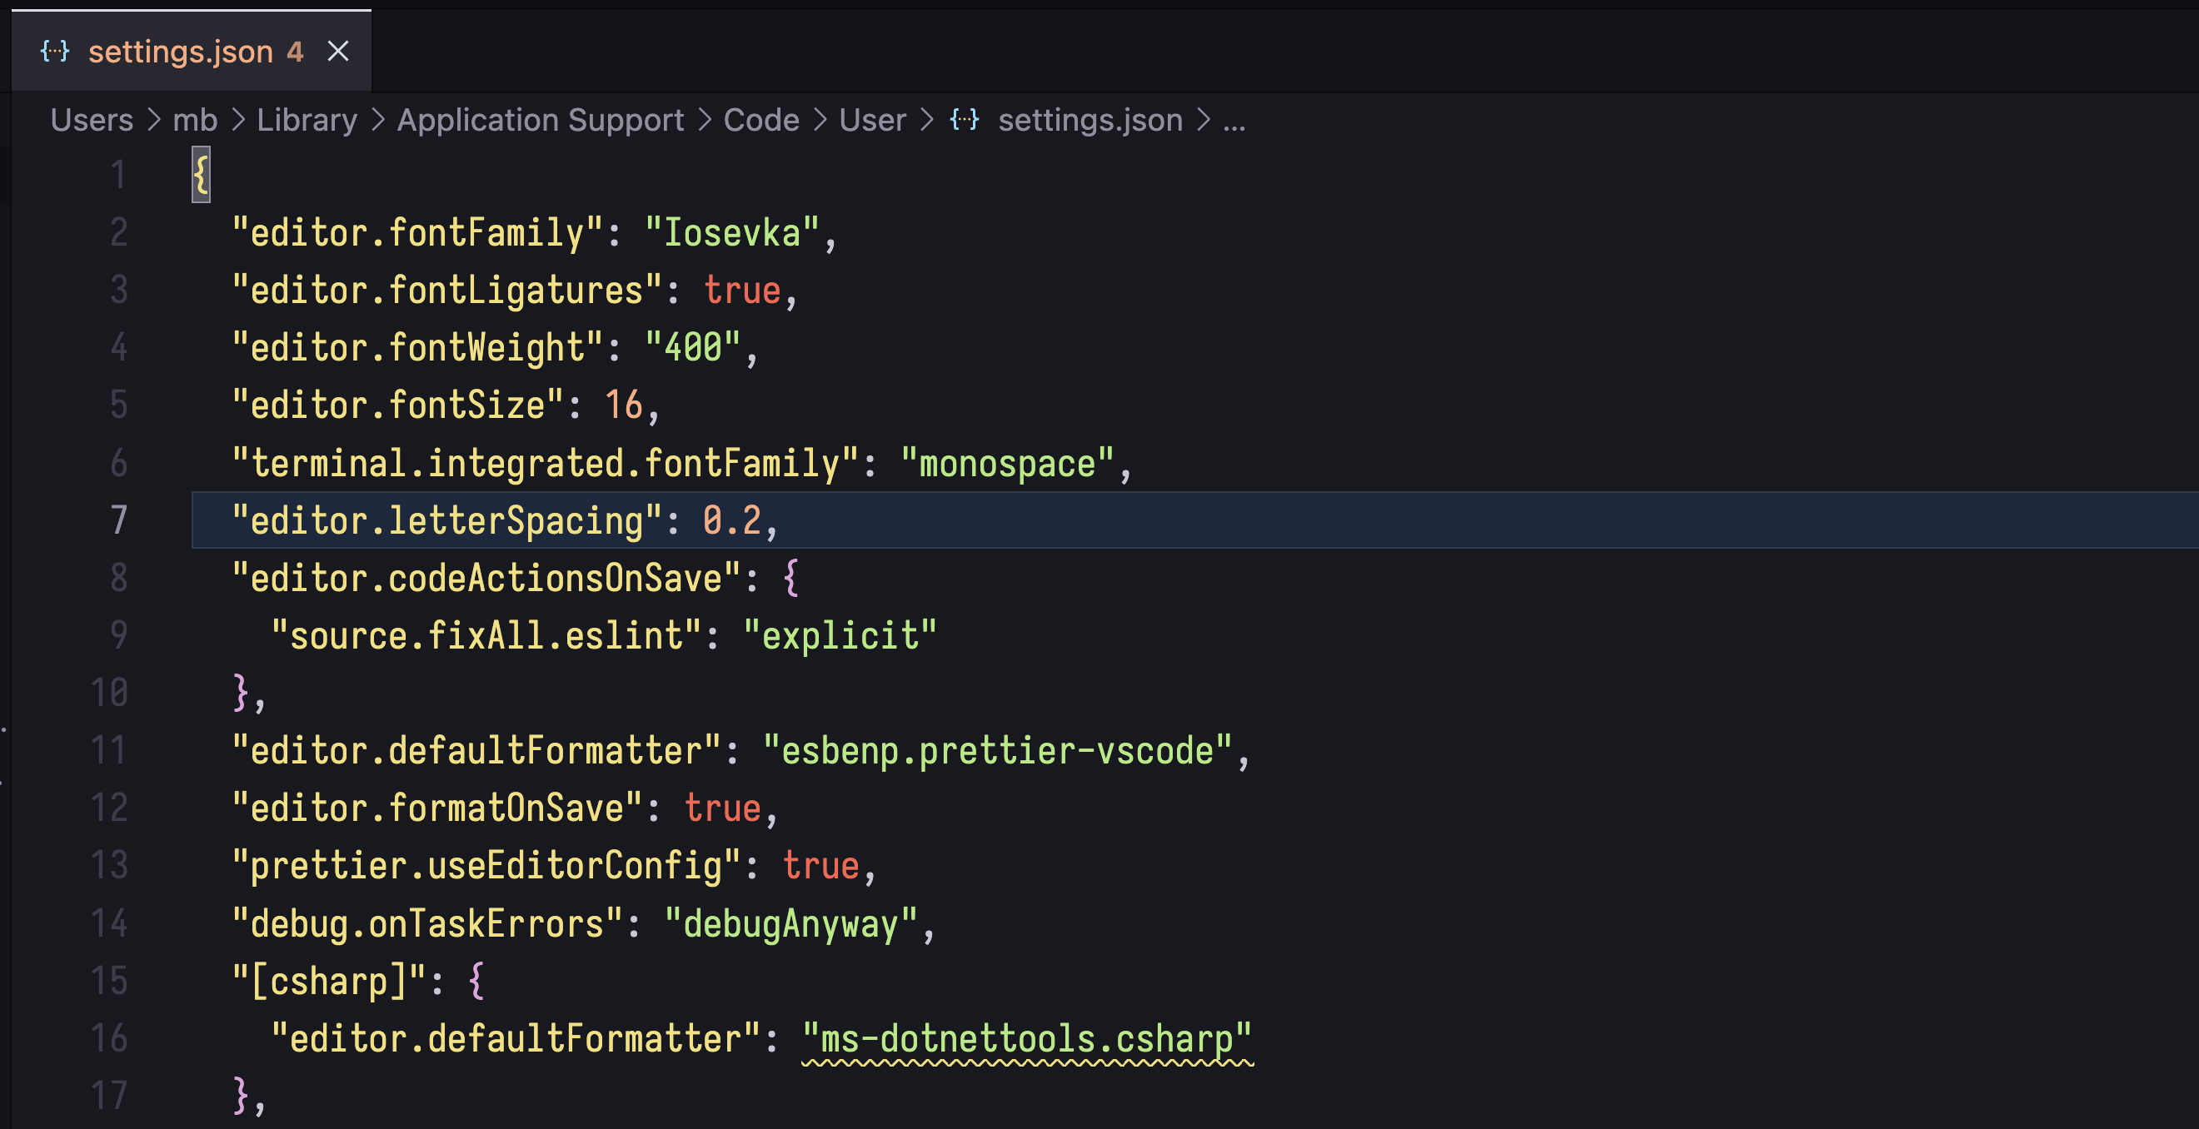Expand the breadcrumb ellipsis symbol list
Image resolution: width=2199 pixels, height=1129 pixels.
click(x=1234, y=121)
